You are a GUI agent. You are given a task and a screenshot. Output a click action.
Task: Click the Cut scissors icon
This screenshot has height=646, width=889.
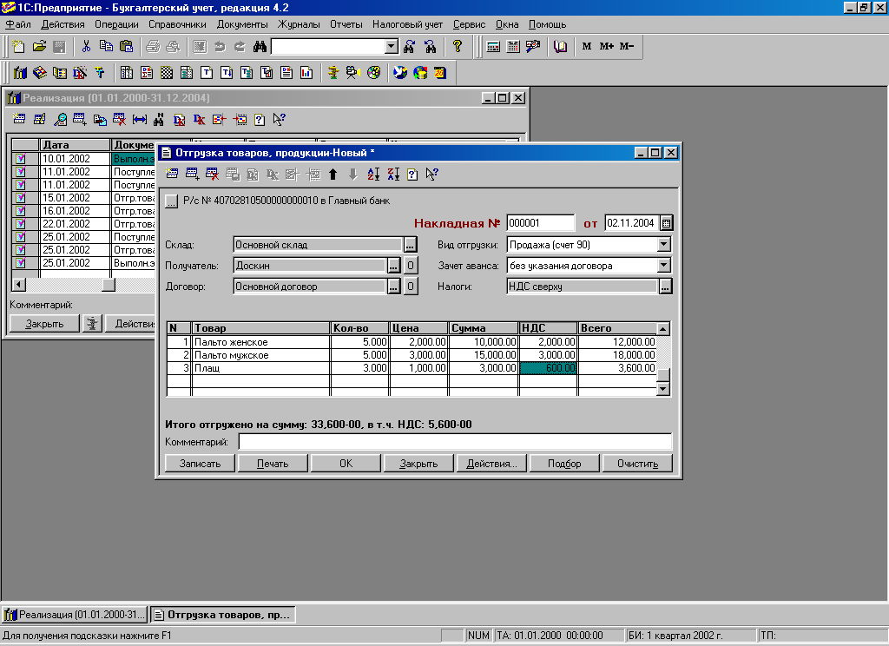(86, 47)
